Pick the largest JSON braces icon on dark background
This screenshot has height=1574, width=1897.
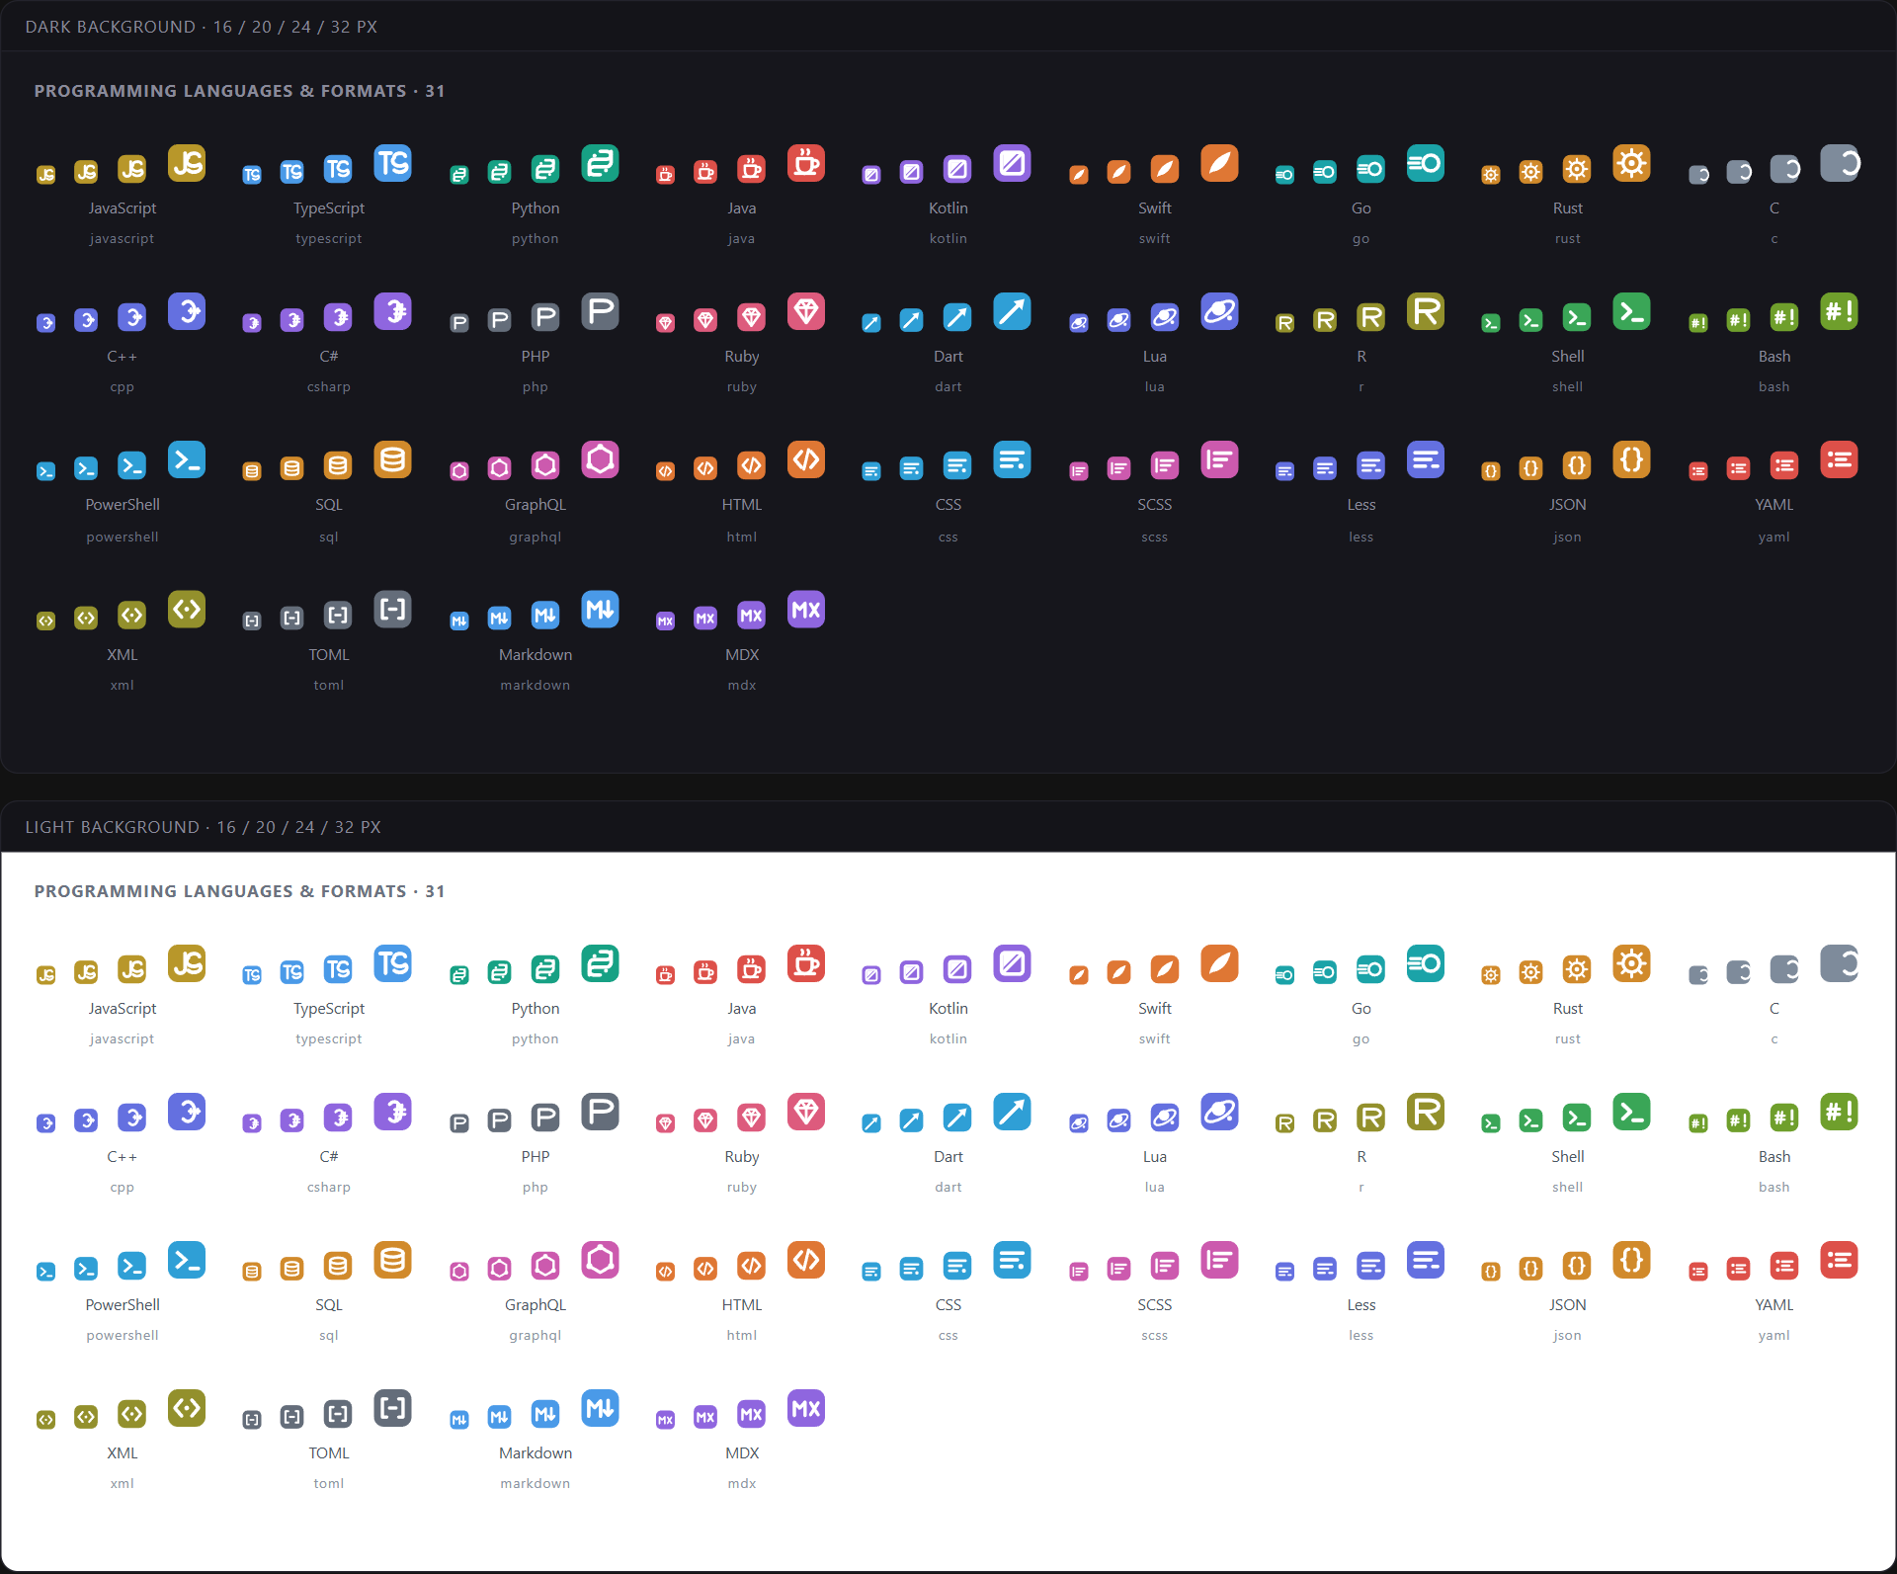1632,459
